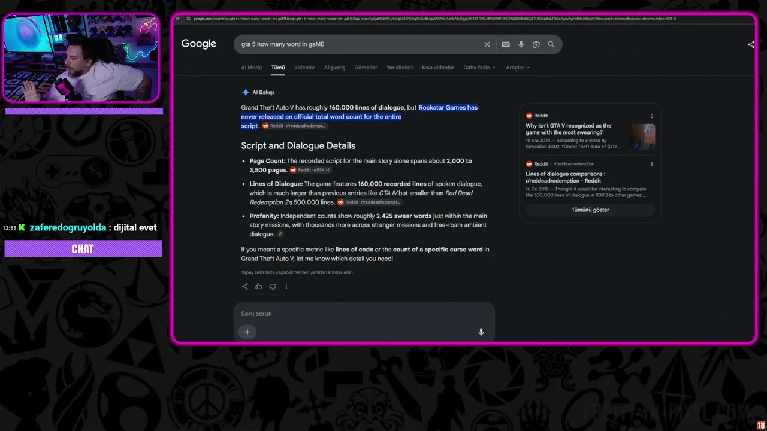Click the 'Lines of Dialogue:' bullet label

click(x=276, y=184)
